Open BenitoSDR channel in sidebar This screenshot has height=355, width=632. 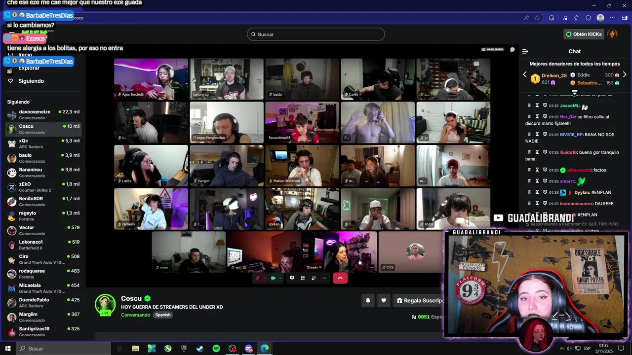(x=43, y=201)
